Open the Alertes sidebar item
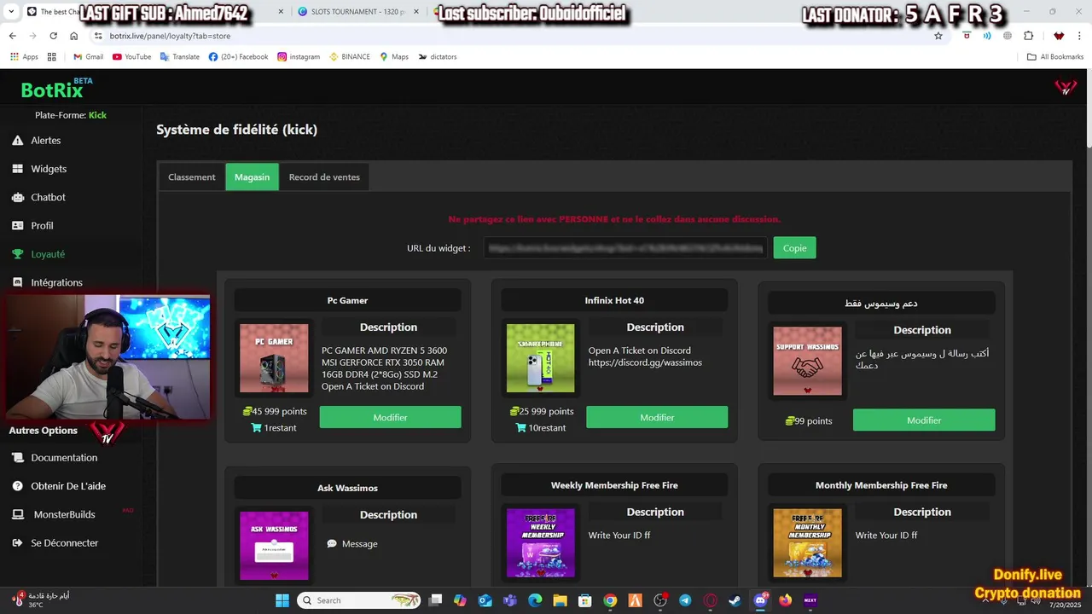This screenshot has width=1092, height=614. coord(46,140)
